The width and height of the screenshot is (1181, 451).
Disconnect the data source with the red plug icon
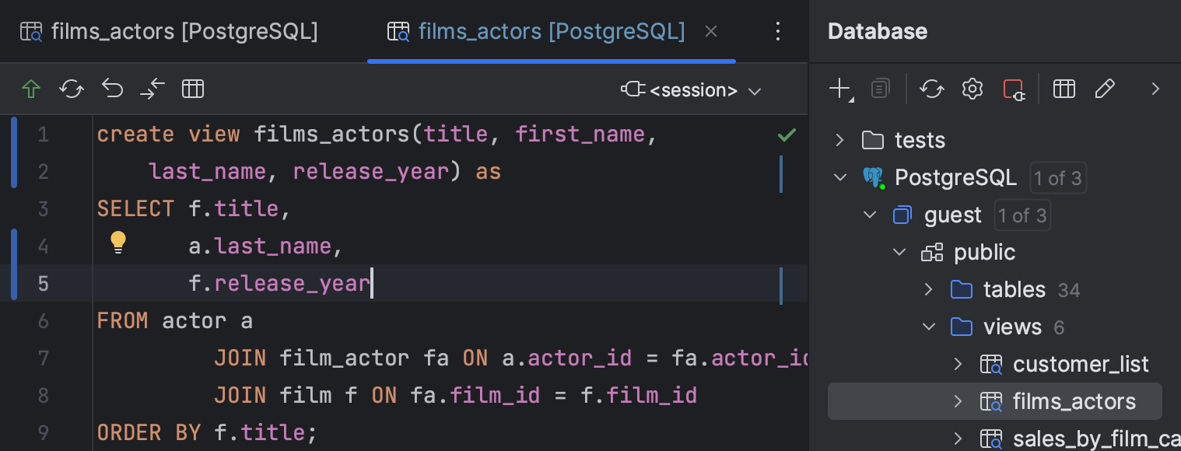(1013, 89)
